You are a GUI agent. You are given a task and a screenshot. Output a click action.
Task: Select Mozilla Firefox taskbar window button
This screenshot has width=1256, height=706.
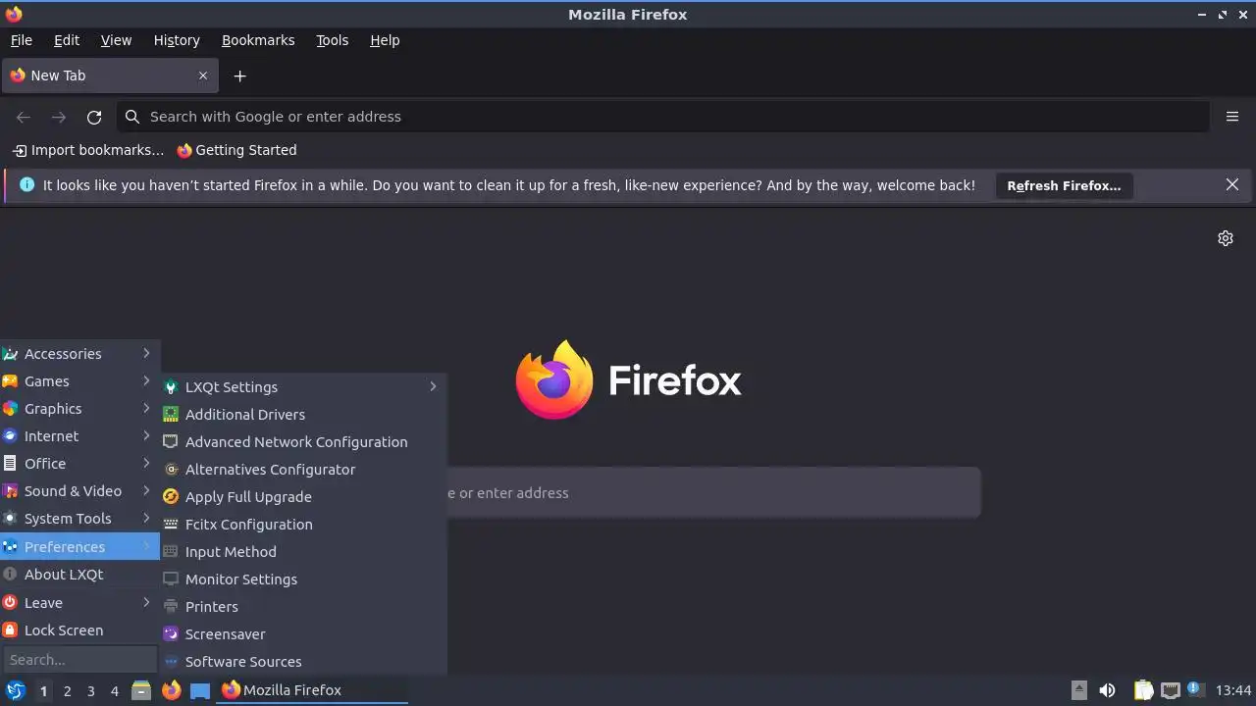pos(312,690)
